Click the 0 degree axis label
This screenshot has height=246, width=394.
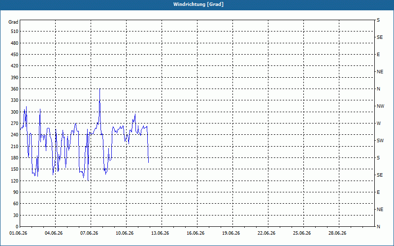[17, 227]
